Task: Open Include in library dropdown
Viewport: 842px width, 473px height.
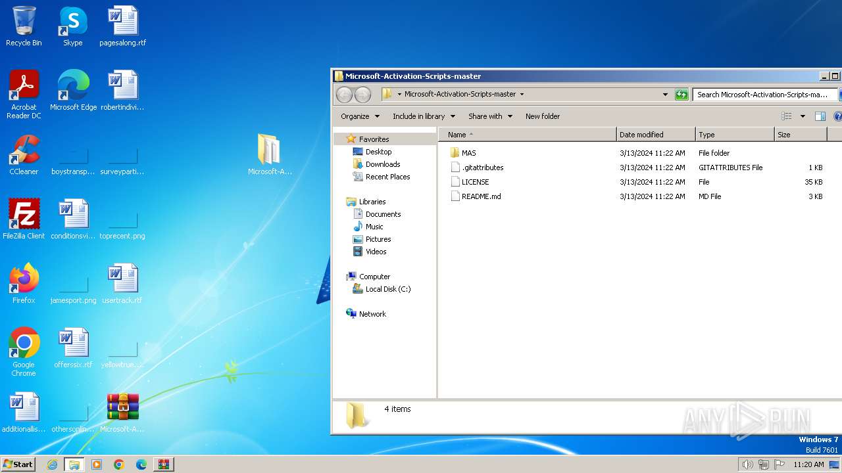Action: click(424, 116)
